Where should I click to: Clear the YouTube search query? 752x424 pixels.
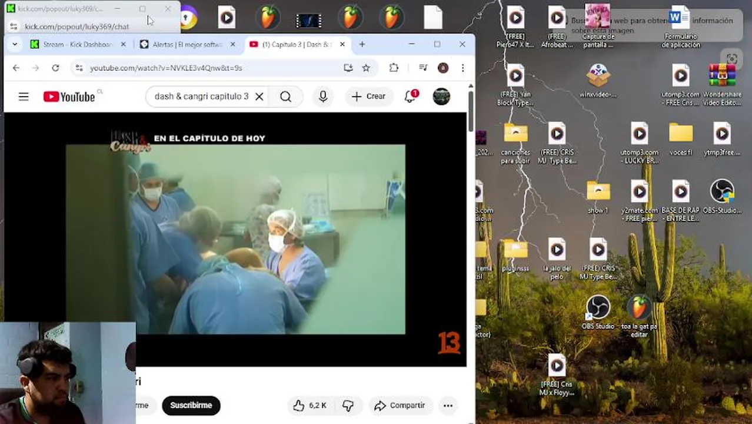[x=259, y=97]
